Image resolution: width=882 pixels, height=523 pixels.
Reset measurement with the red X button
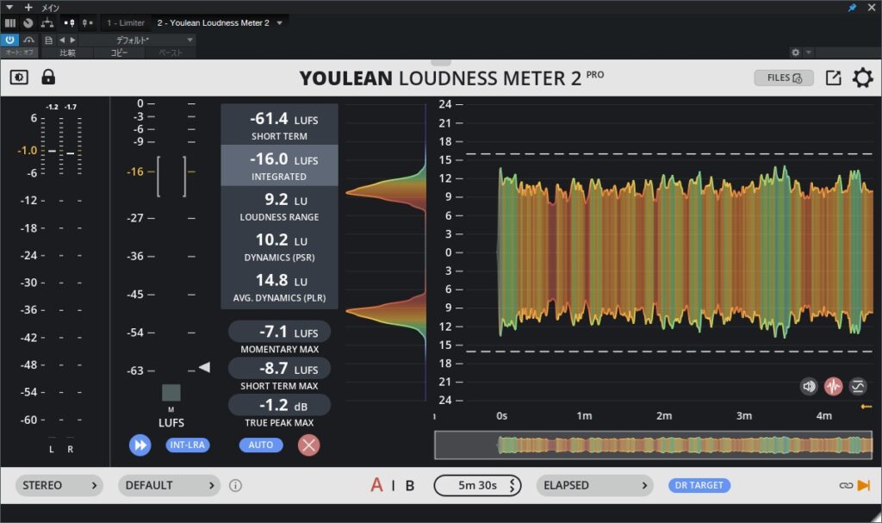[309, 445]
